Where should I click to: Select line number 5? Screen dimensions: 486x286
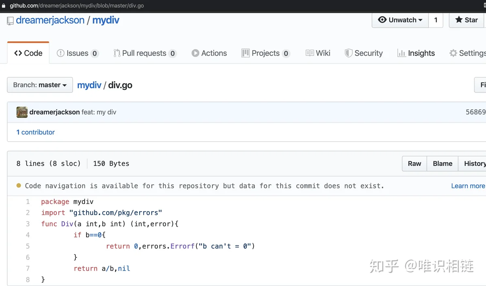[x=28, y=246]
